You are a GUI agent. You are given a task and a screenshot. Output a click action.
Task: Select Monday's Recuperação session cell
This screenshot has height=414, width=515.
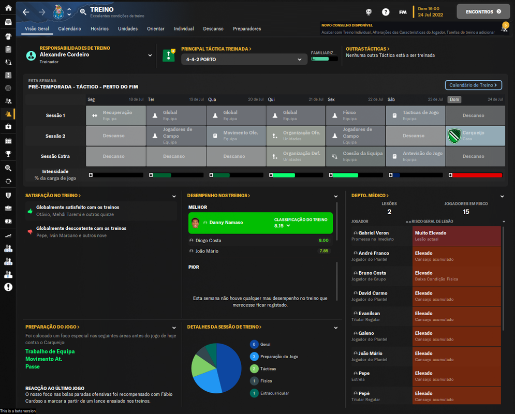pyautogui.click(x=116, y=115)
